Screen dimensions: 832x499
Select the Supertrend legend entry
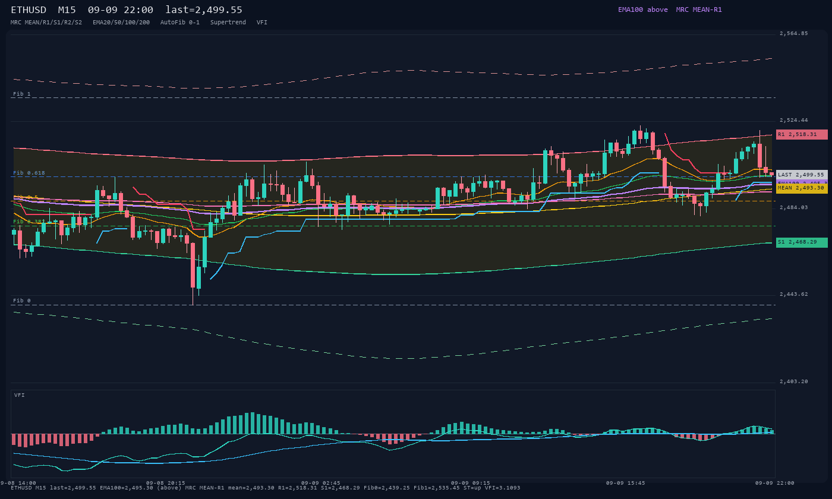228,22
